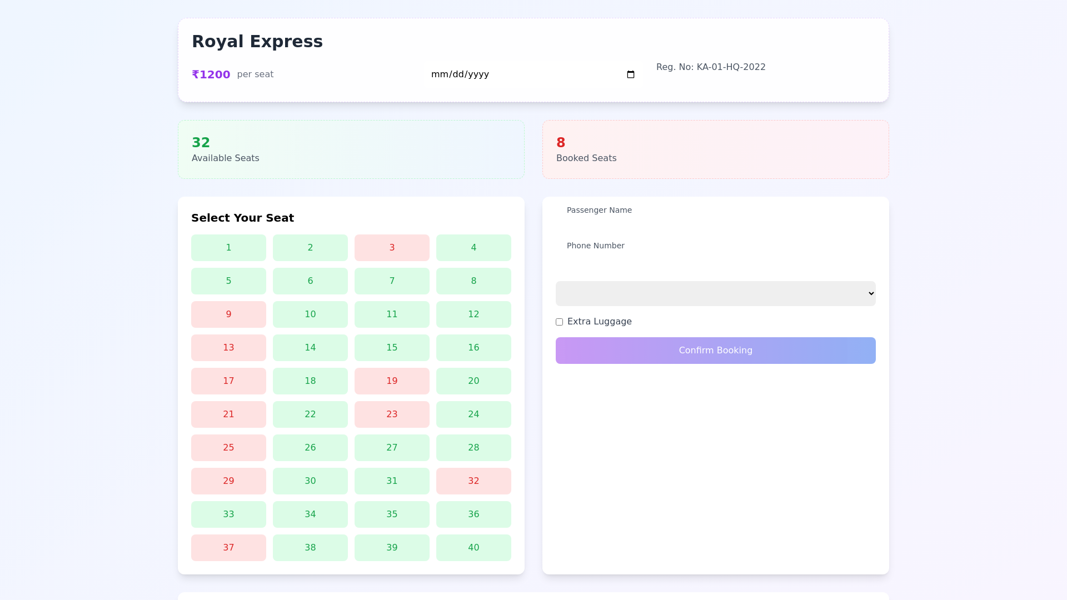The image size is (1067, 600).
Task: Open the selection dropdown below Phone Number
Action: (x=715, y=293)
